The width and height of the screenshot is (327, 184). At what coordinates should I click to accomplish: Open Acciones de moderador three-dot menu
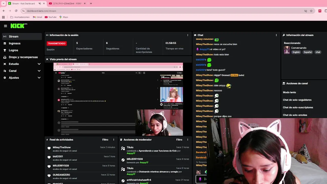tap(188, 140)
